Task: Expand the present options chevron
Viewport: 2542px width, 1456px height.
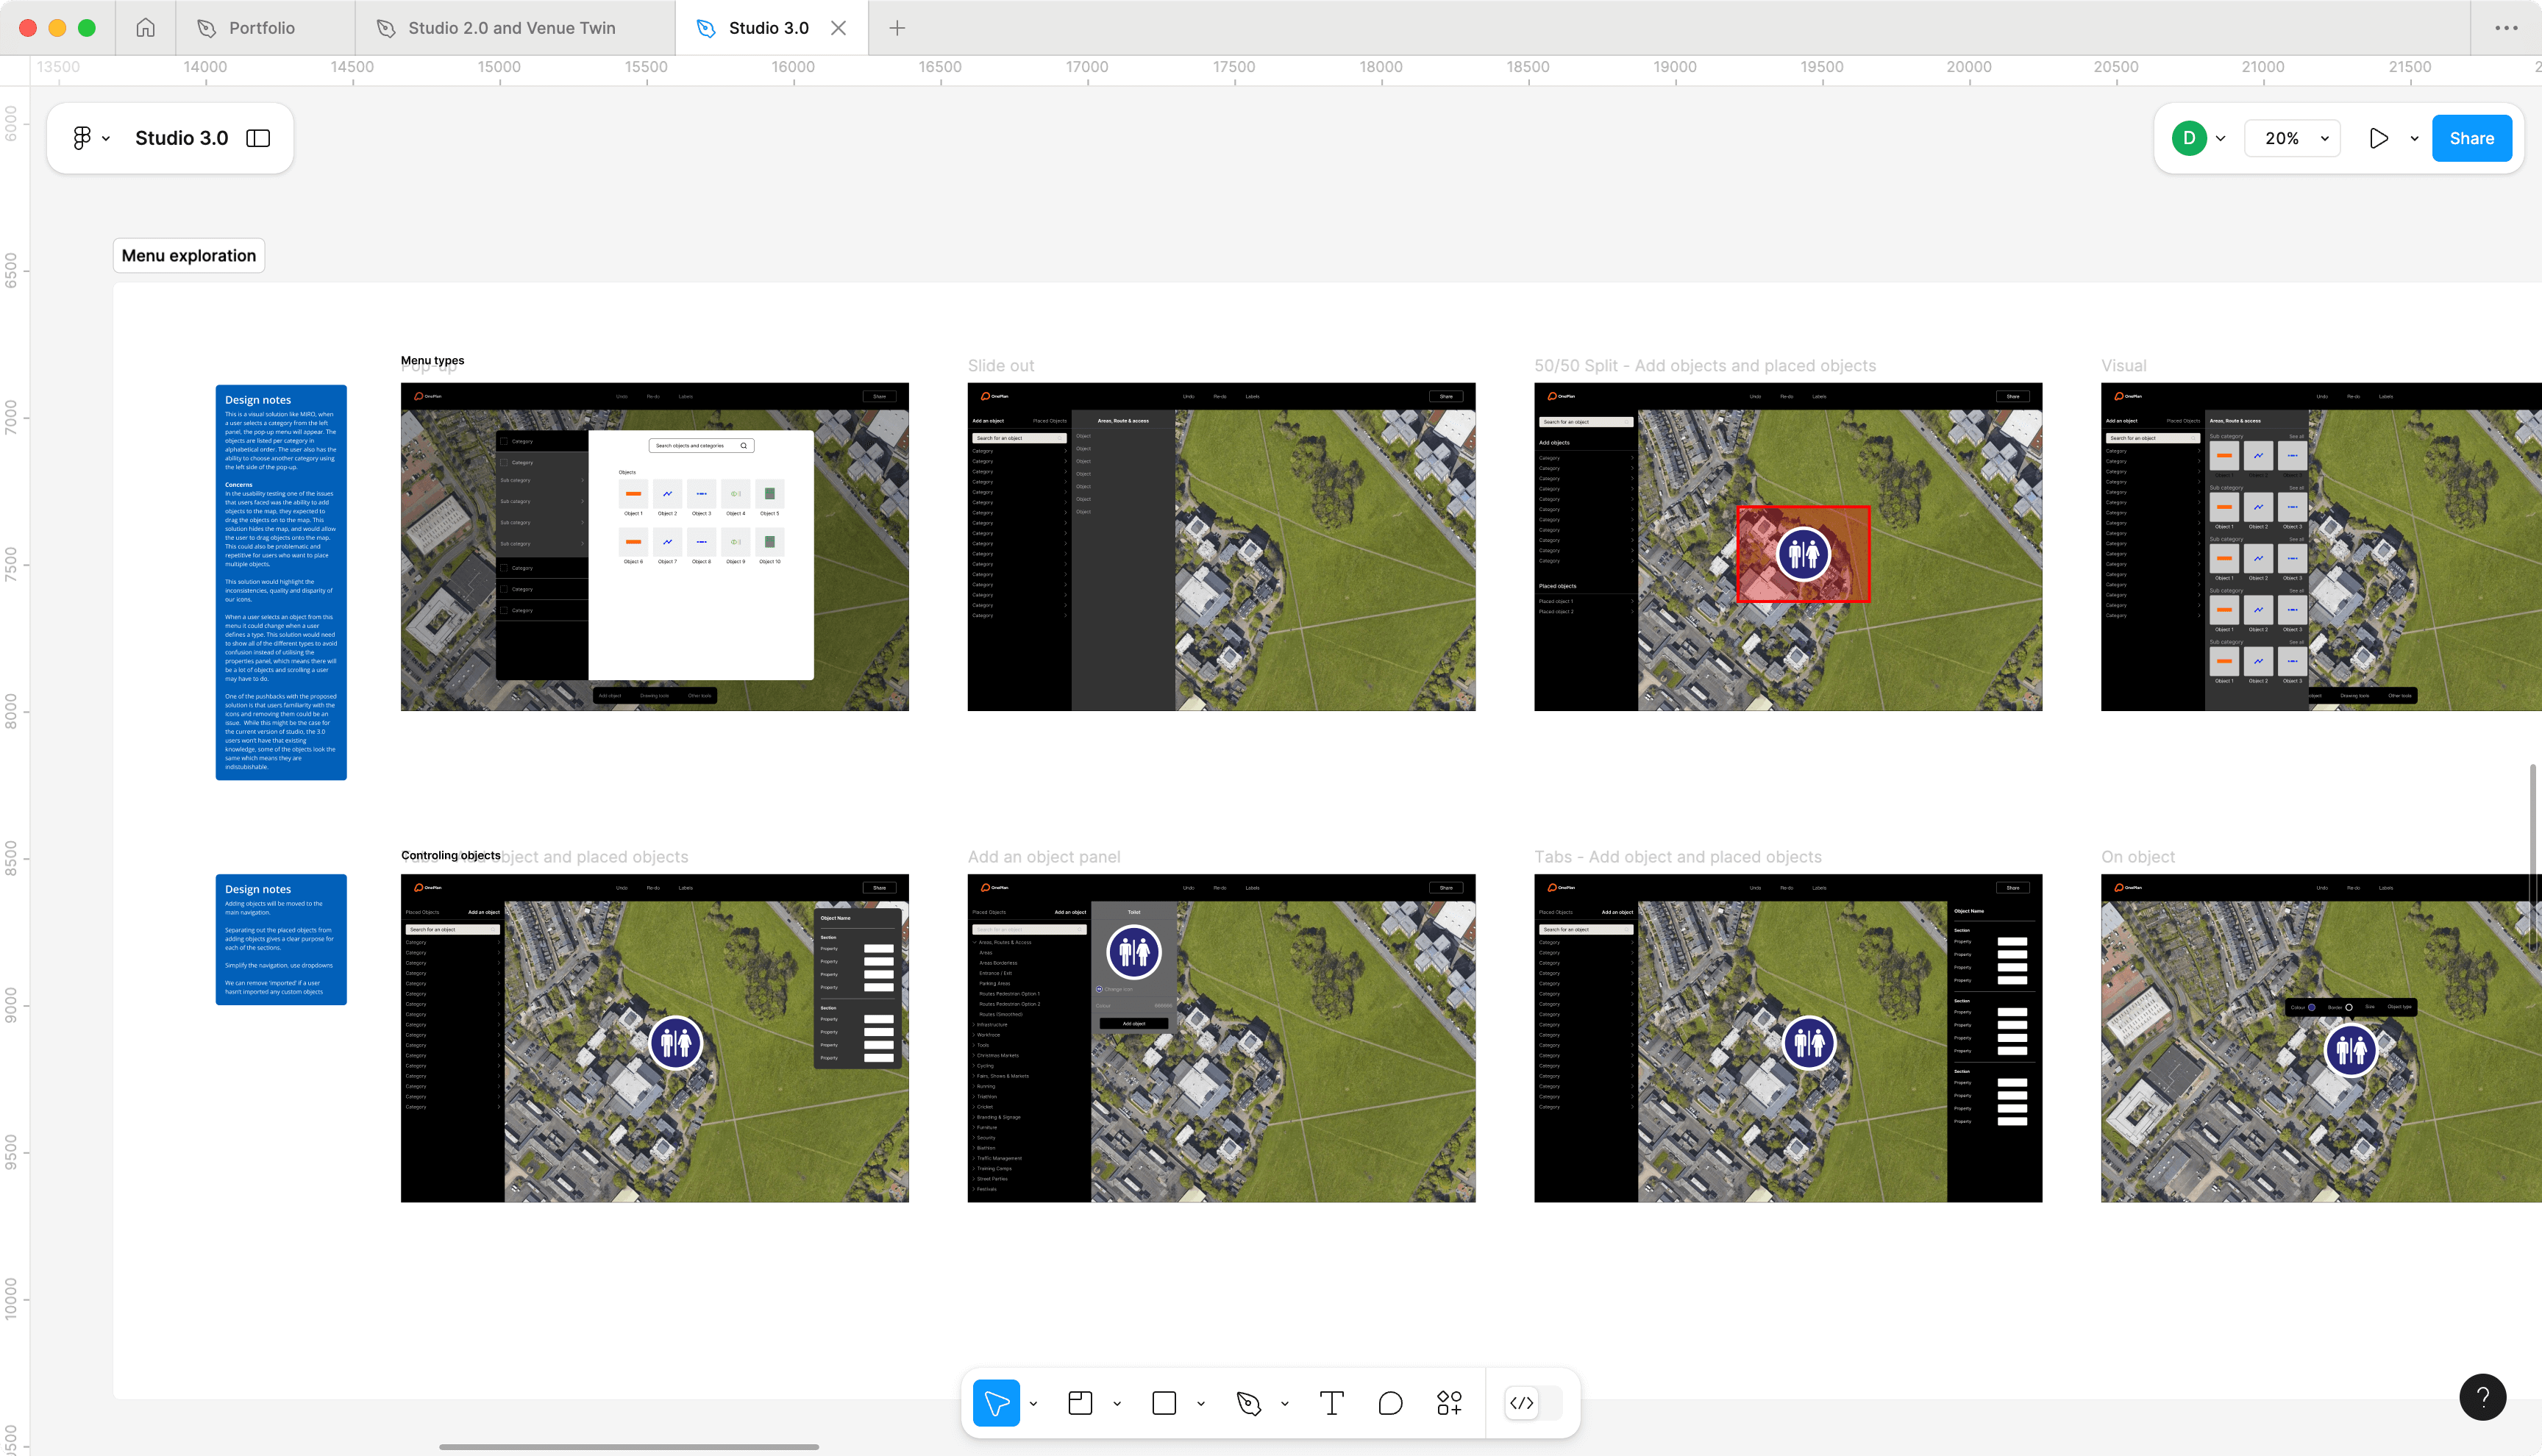Action: [2414, 139]
